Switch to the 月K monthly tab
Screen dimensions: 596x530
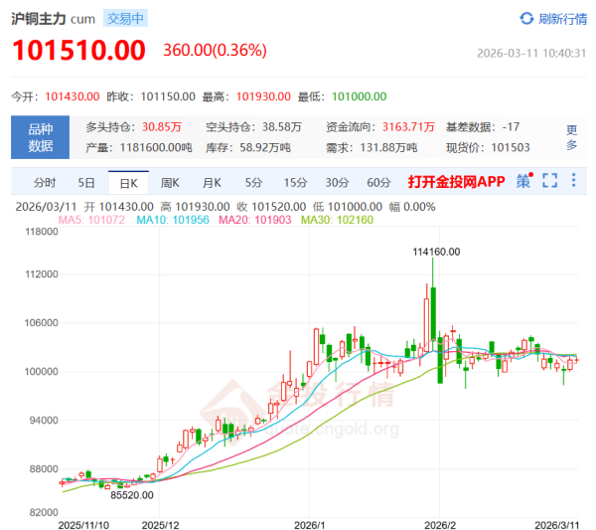click(x=212, y=183)
